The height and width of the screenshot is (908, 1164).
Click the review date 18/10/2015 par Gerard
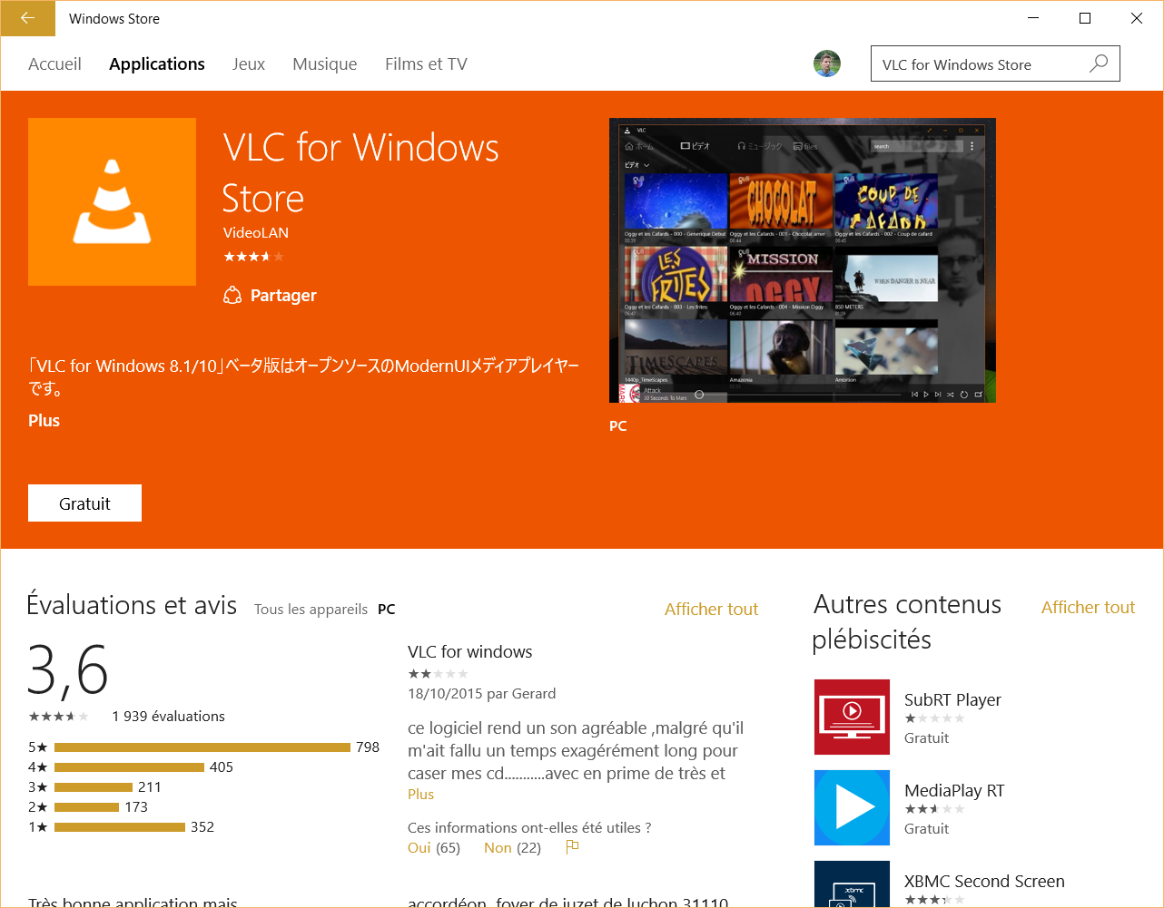[x=482, y=693]
